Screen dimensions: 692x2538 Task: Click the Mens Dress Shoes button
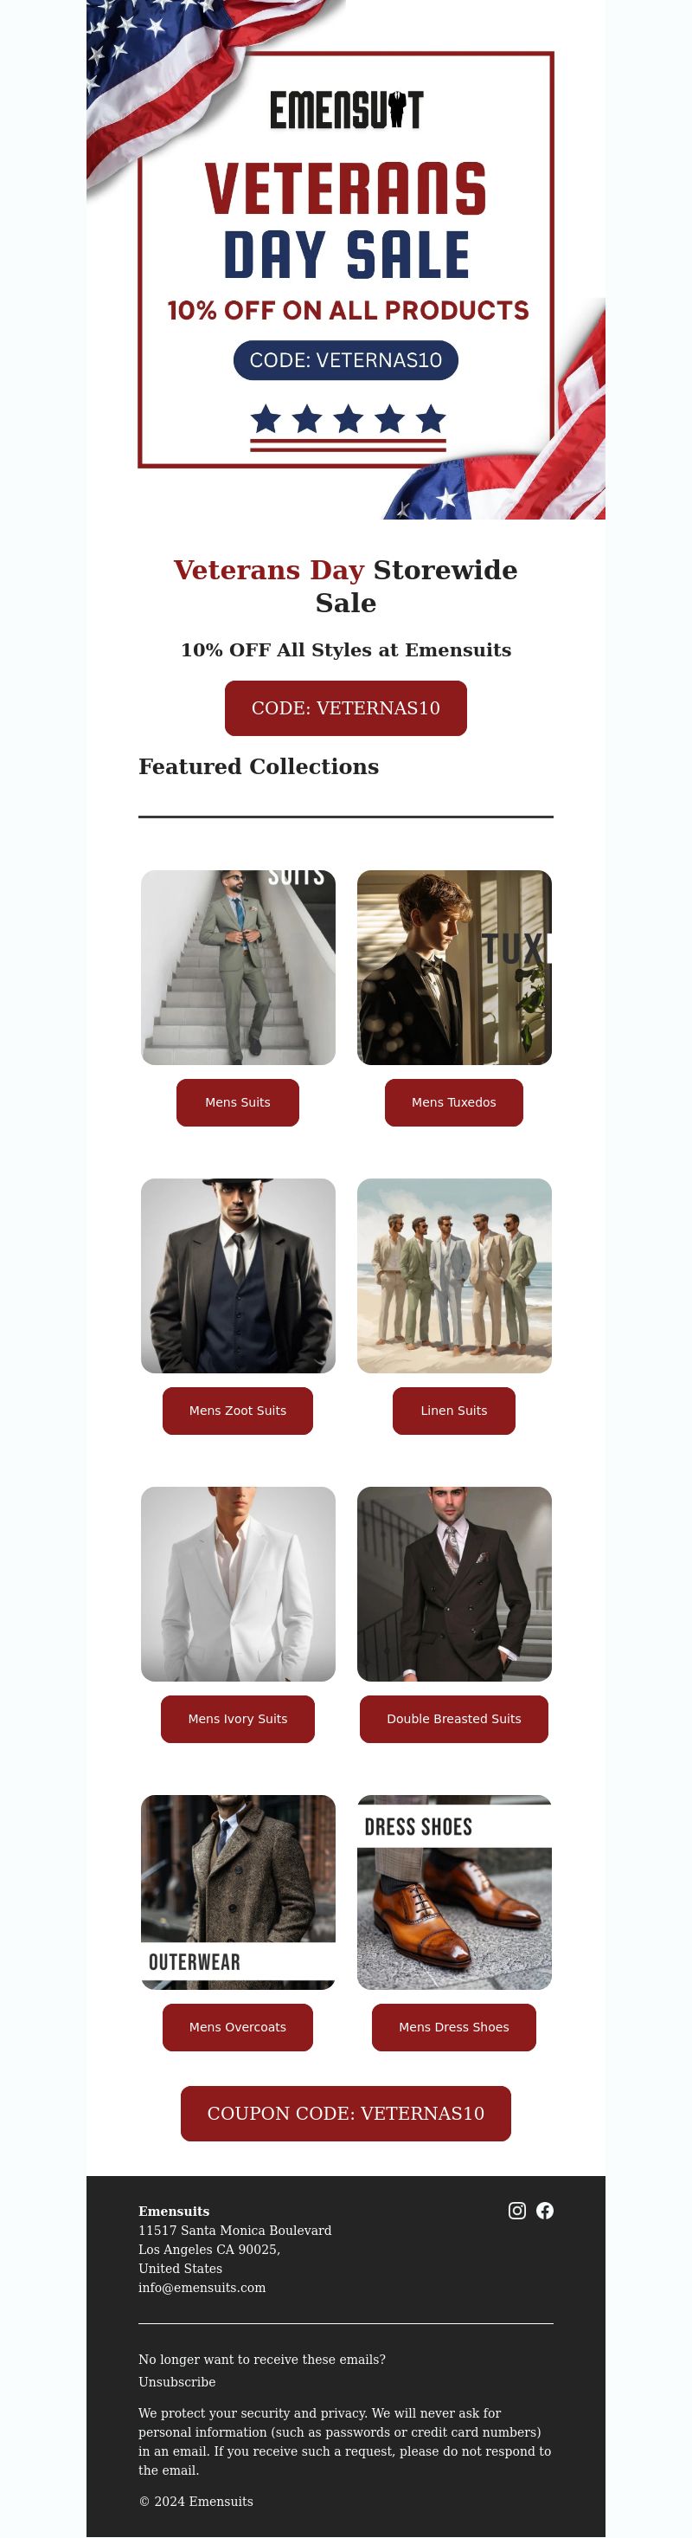[x=454, y=2028]
